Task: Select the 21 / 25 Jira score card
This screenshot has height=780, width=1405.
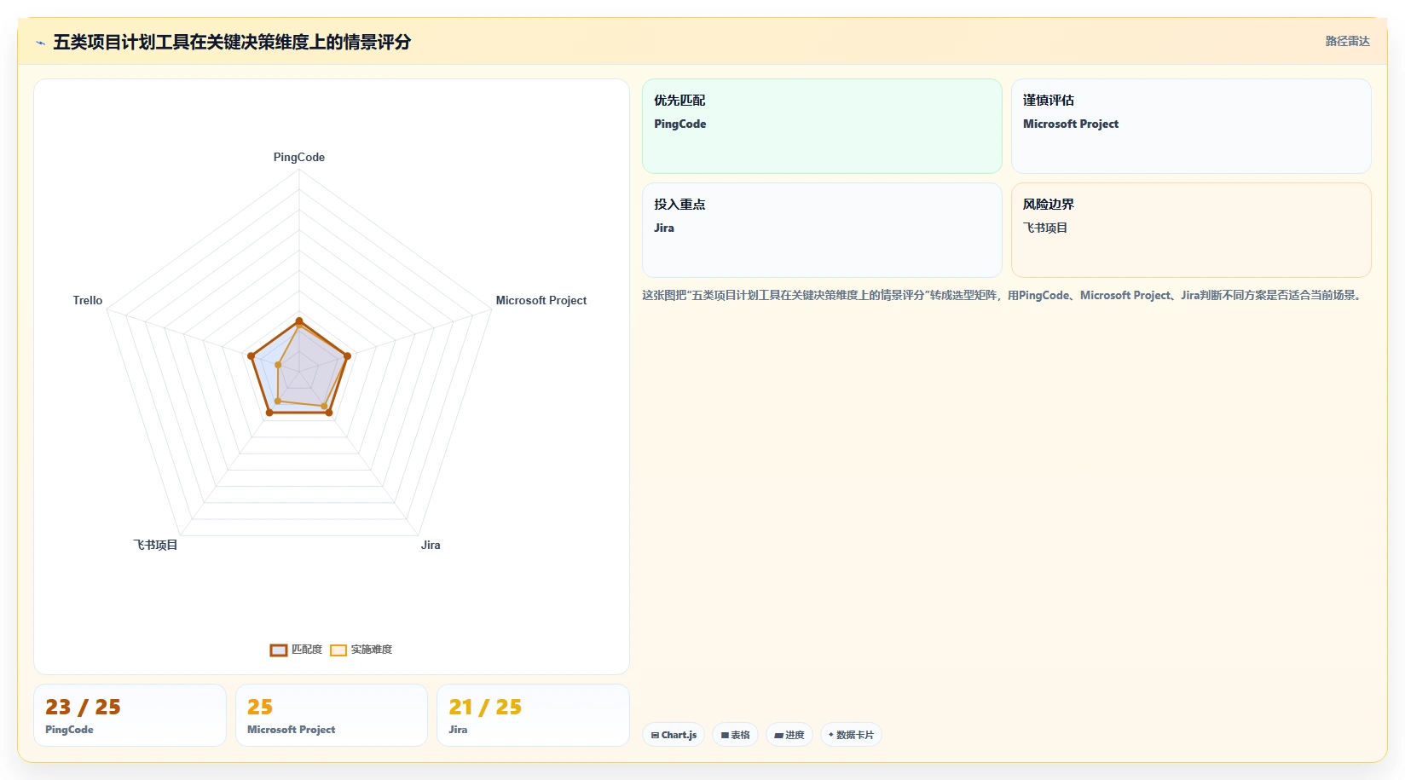Action: pyautogui.click(x=533, y=715)
